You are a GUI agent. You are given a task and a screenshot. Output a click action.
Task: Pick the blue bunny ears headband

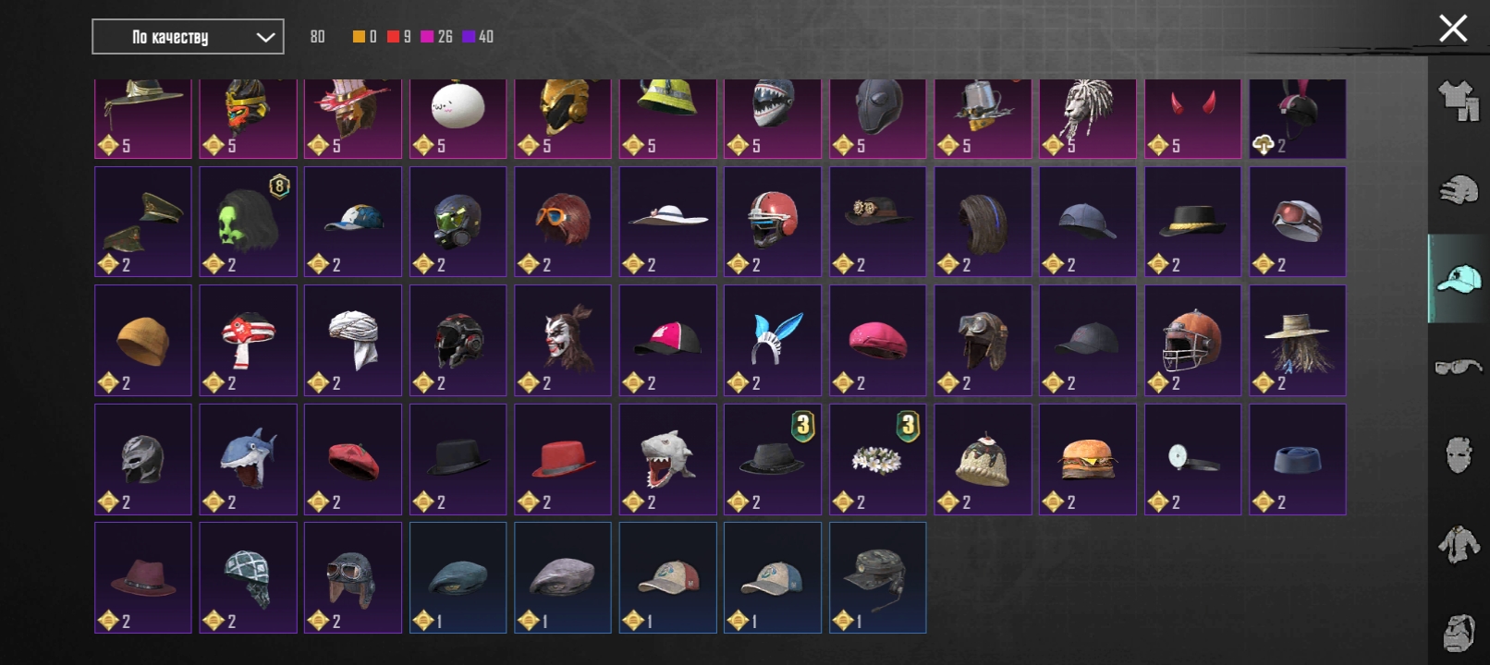click(x=773, y=341)
